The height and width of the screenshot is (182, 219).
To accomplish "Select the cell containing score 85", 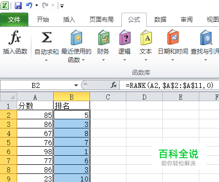I will (35, 115).
